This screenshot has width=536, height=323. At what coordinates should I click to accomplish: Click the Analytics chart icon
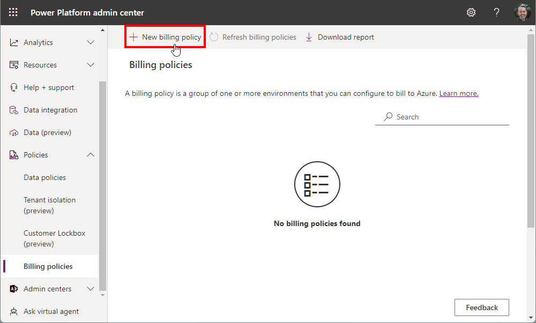point(14,42)
